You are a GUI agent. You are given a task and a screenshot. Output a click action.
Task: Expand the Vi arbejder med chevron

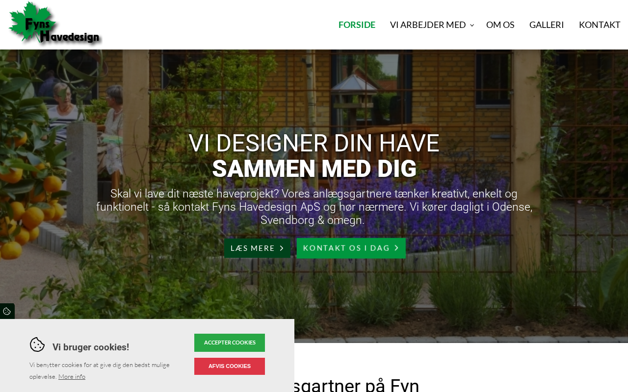pos(472,25)
